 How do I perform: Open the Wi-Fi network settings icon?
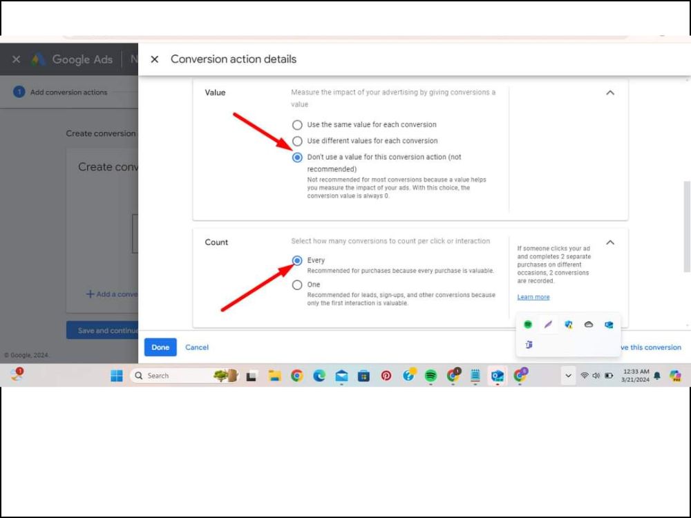click(x=585, y=376)
